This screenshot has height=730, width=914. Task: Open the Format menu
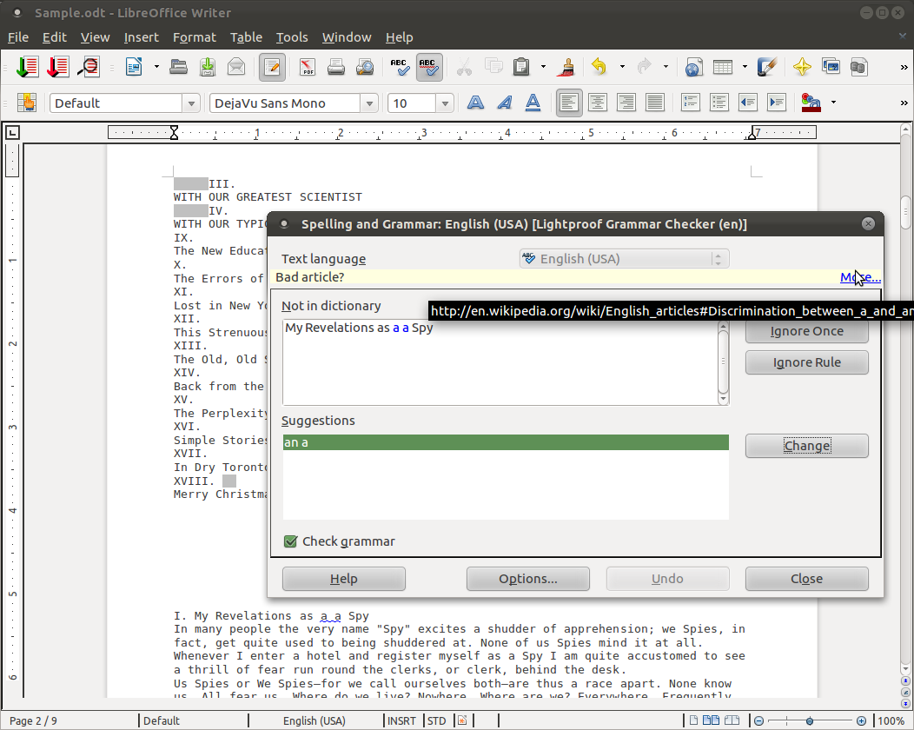(x=194, y=37)
